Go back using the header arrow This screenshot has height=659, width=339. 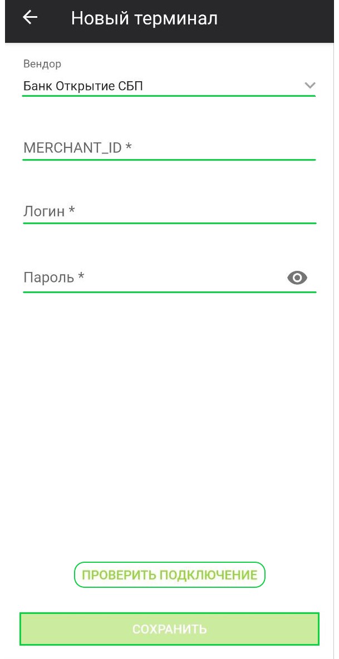[30, 18]
